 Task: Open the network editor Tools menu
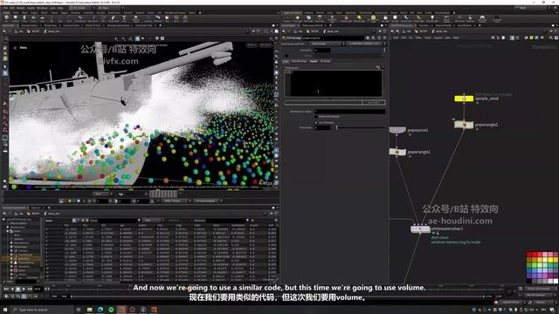[x=427, y=38]
